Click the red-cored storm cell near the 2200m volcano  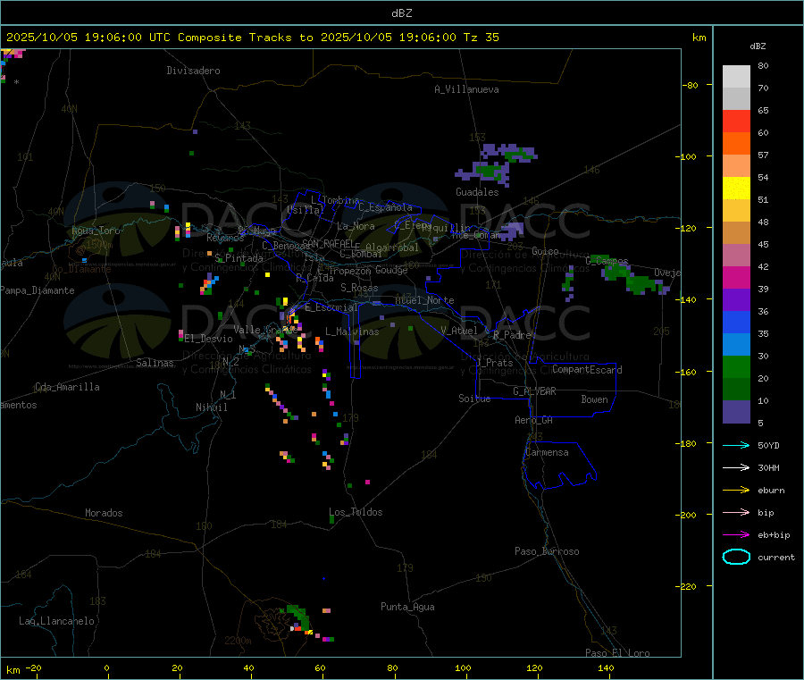click(297, 628)
